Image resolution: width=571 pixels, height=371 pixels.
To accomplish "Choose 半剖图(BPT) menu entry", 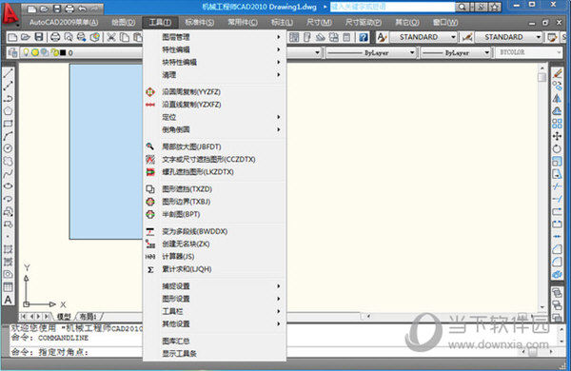I will [x=214, y=214].
